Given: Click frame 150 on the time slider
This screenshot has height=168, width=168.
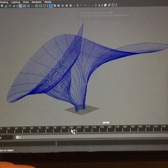Looking at the screenshot, I should point(102,129).
